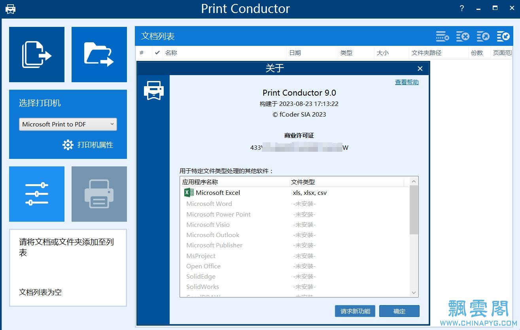This screenshot has height=330, width=520.
Task: Click the printer logo in the title bar
Action: [11, 9]
